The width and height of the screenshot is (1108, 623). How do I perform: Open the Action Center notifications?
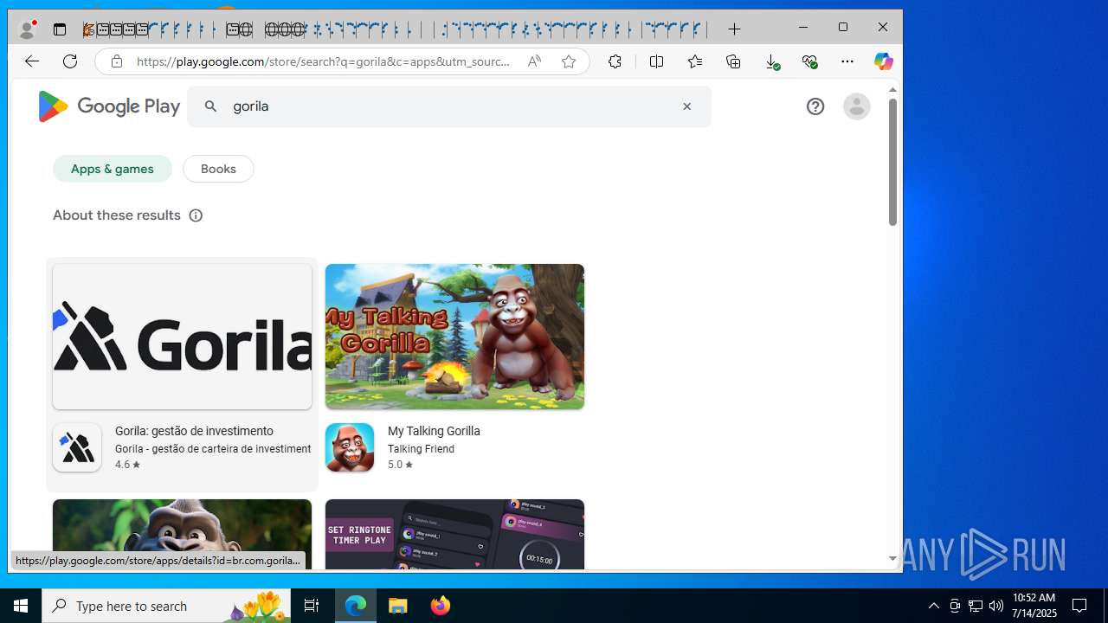coord(1080,606)
